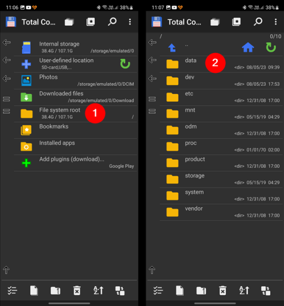The height and width of the screenshot is (306, 284).
Task: Open three-dot overflow menu, right screen
Action: tap(276, 22)
